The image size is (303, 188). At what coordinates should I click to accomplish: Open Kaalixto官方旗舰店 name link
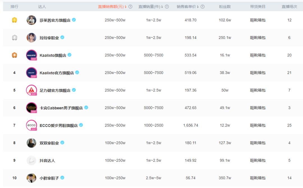pyautogui.click(x=57, y=73)
